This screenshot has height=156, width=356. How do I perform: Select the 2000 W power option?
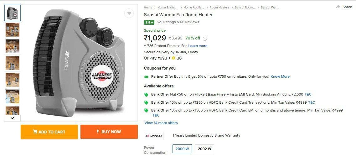click(182, 149)
